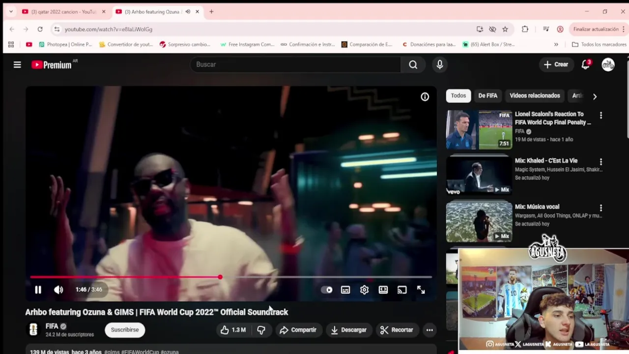Open the notifications bell

coord(585,64)
